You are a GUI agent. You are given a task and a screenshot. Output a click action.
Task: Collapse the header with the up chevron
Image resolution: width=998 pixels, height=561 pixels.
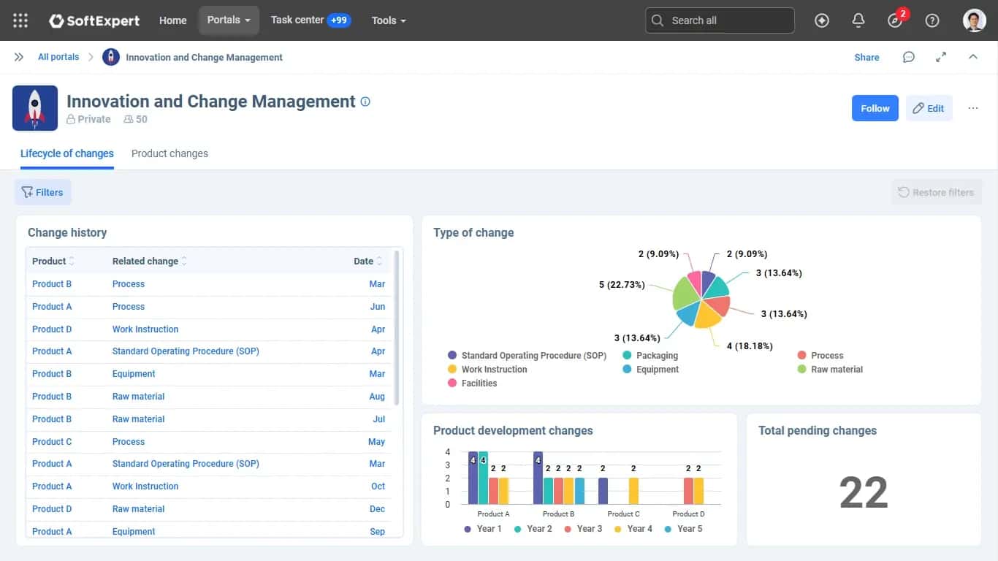tap(973, 57)
